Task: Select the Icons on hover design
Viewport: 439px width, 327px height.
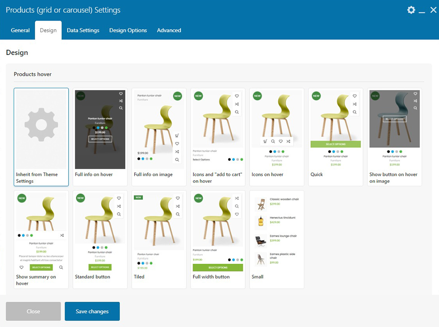Action: point(277,136)
